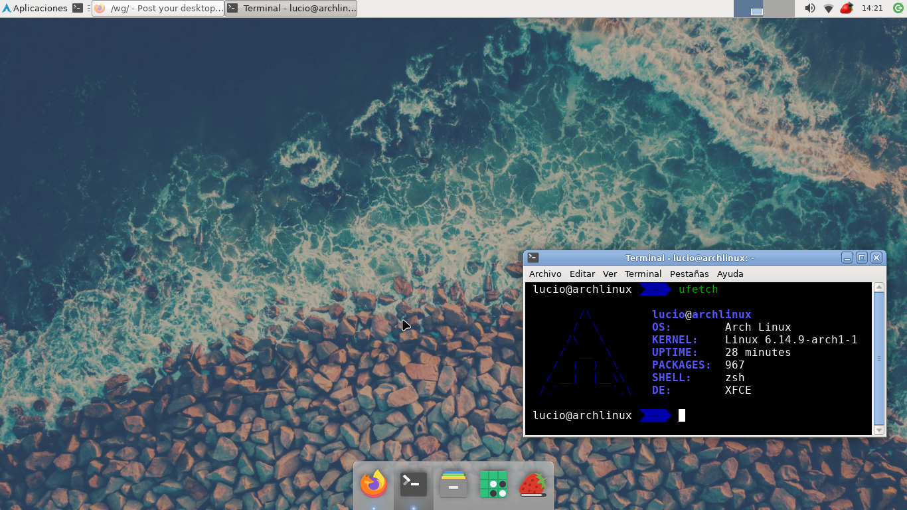Open the Aplicaciones menu in the panel
Image resolution: width=907 pixels, height=510 pixels.
[x=35, y=8]
